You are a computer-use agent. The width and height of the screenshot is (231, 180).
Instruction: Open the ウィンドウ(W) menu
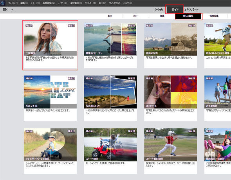(115, 3)
